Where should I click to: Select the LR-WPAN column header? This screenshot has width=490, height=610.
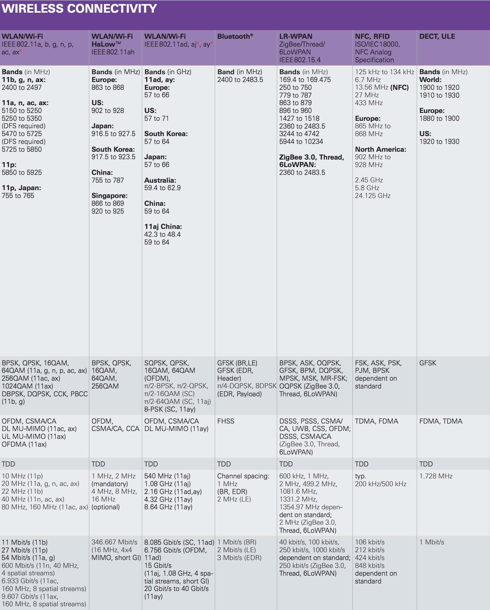[x=315, y=48]
